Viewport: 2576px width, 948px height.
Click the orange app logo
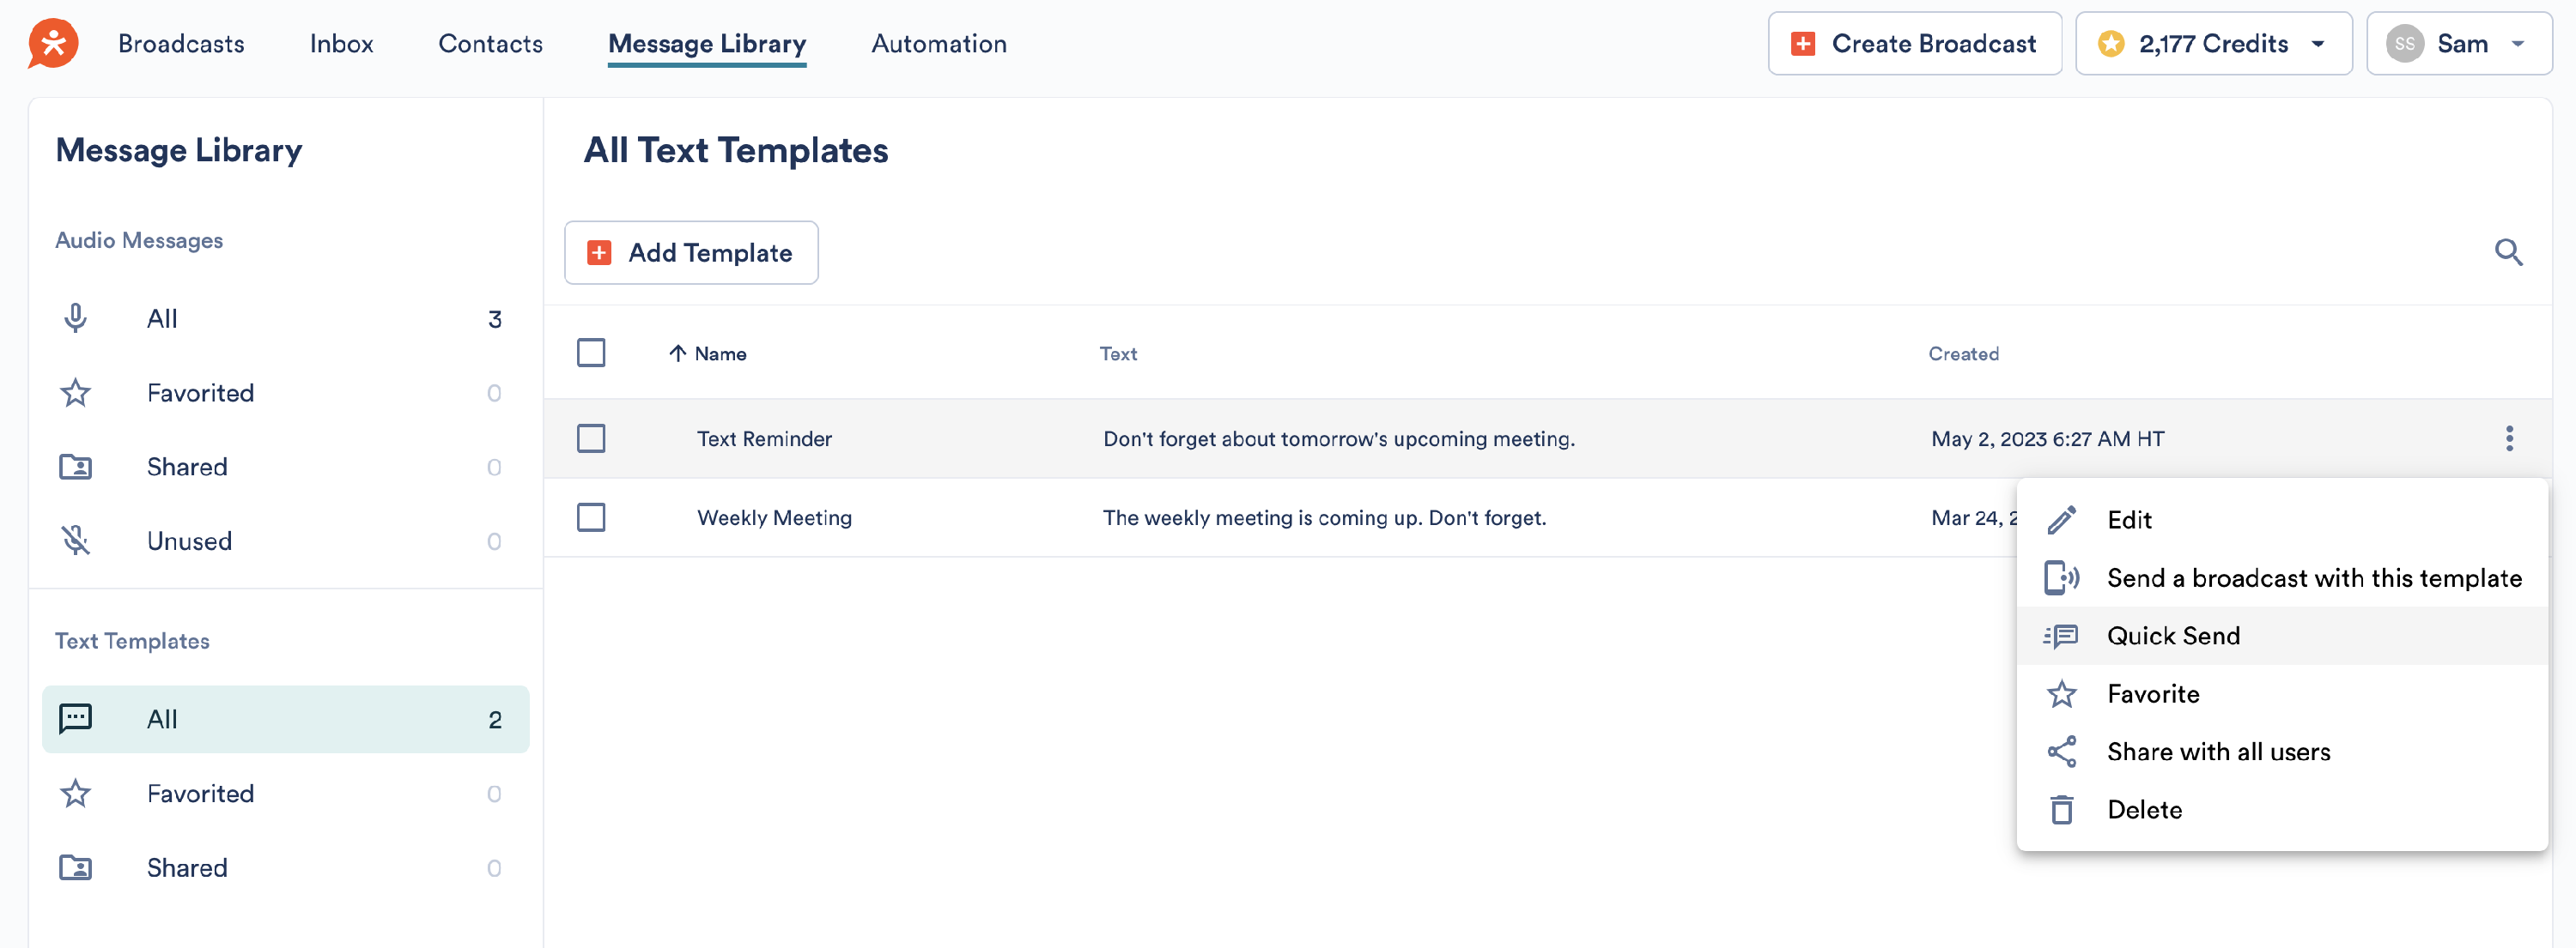(53, 44)
